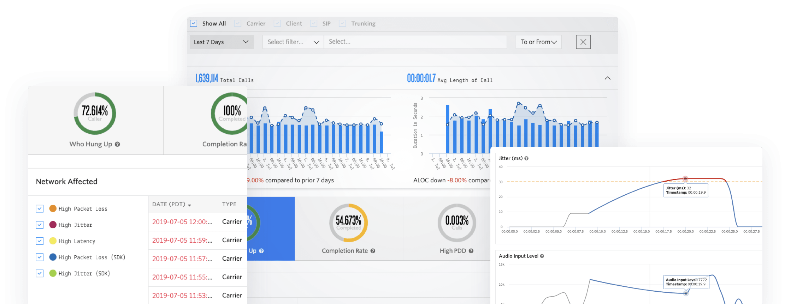The width and height of the screenshot is (785, 304).
Task: Click blue High Packet Loss (SDK) dot
Action: pos(53,257)
